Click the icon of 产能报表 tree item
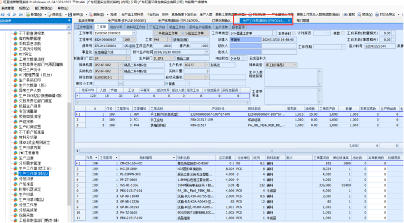The width and height of the screenshot is (404, 223). [x=16, y=122]
